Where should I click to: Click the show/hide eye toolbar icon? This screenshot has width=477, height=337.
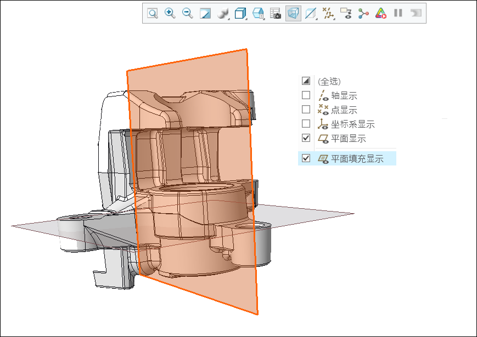click(x=345, y=14)
